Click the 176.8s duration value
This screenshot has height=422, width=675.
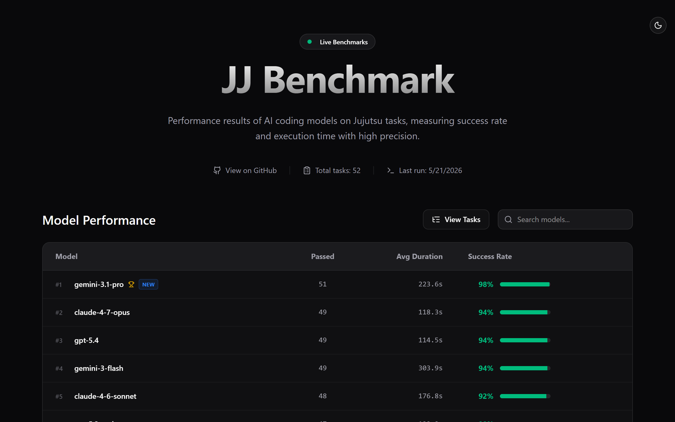430,396
